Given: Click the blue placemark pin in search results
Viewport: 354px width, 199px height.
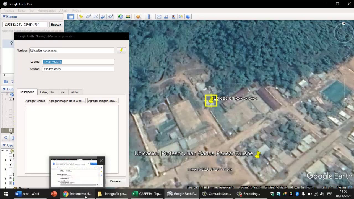Looking at the screenshot, I should pos(11,43).
